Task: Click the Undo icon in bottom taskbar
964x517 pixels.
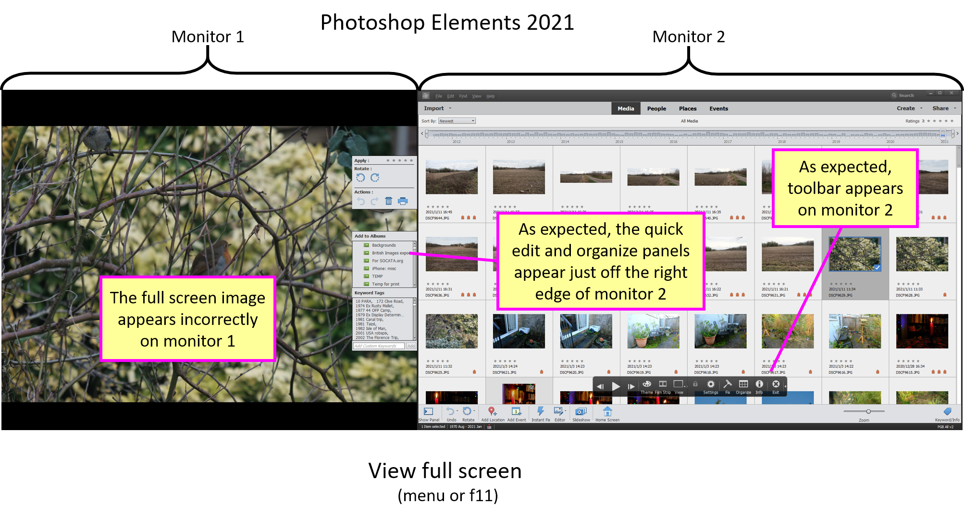Action: [450, 411]
